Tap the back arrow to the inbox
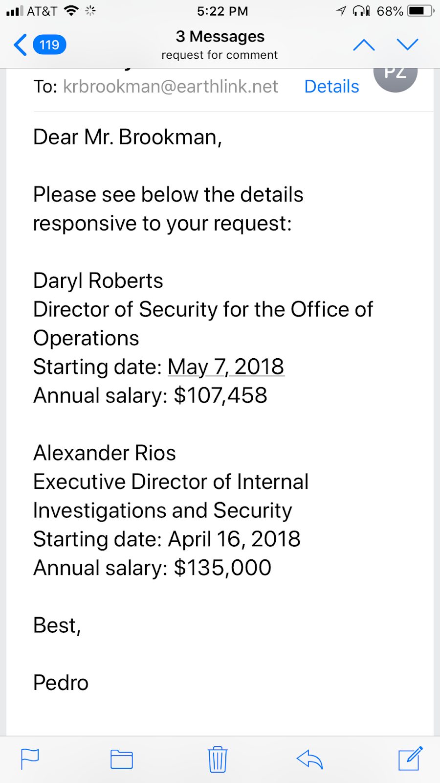The image size is (440, 783). point(21,45)
